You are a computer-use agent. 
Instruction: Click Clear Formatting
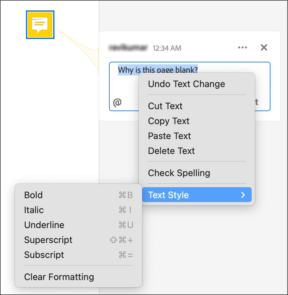pyautogui.click(x=59, y=277)
